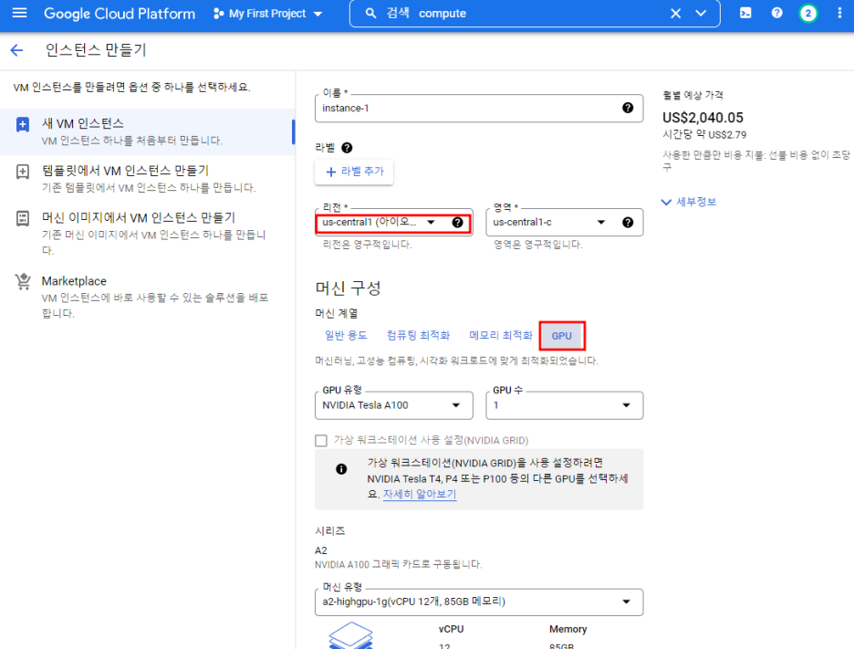Expand the 세부정보 pricing details
The image size is (854, 649).
689,202
